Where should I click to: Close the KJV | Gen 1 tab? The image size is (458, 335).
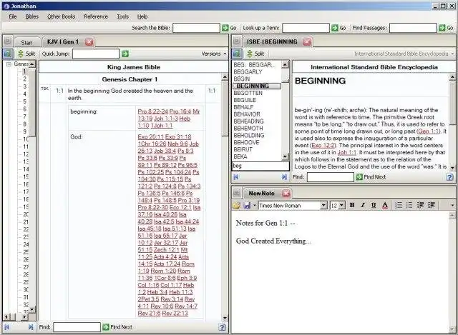pyautogui.click(x=89, y=42)
